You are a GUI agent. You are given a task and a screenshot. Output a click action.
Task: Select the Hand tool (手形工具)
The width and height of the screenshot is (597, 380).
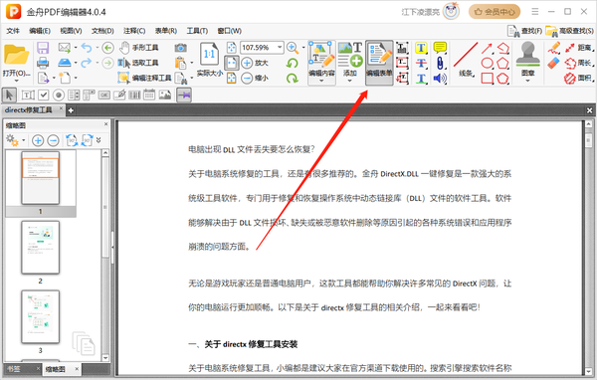click(x=139, y=48)
